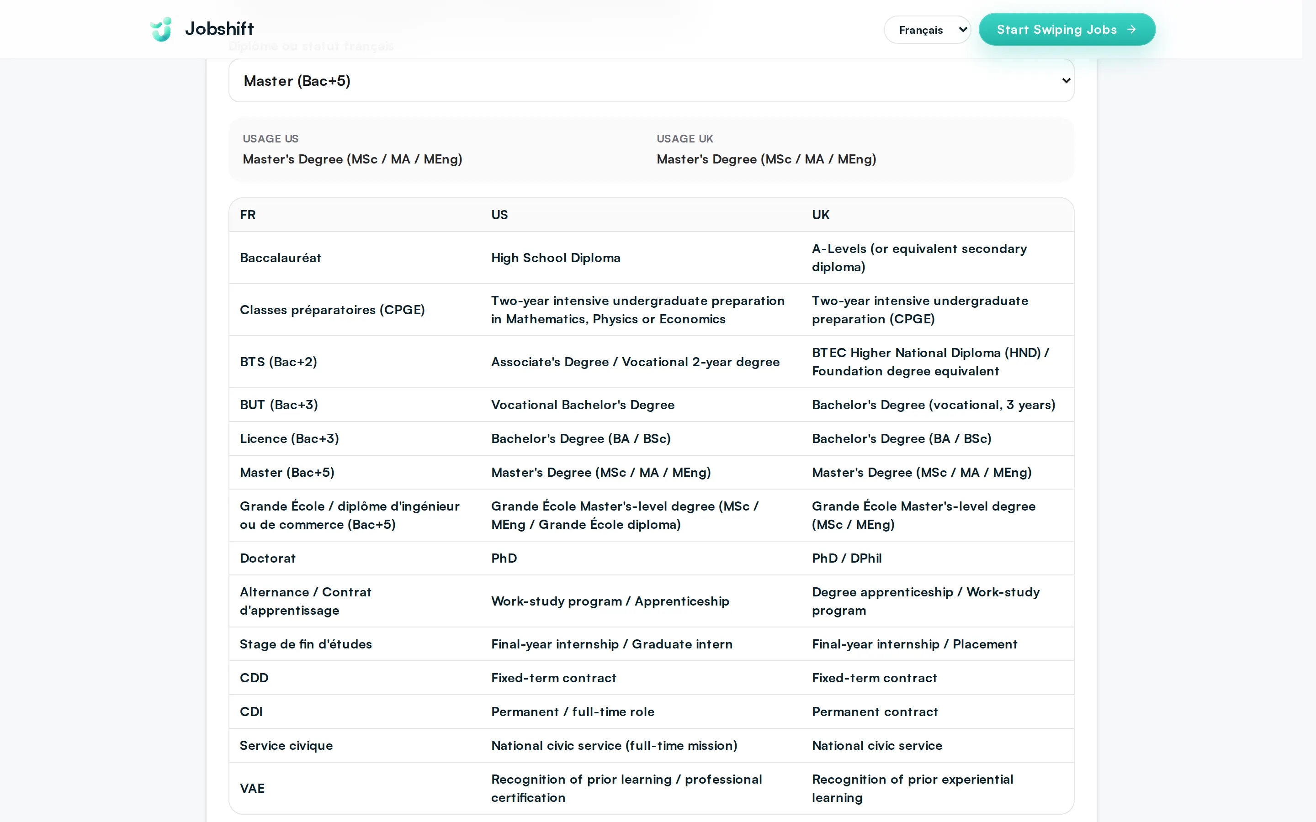Viewport: 1316px width, 822px height.
Task: Select the BUT (Bac+3) cell
Action: point(279,405)
